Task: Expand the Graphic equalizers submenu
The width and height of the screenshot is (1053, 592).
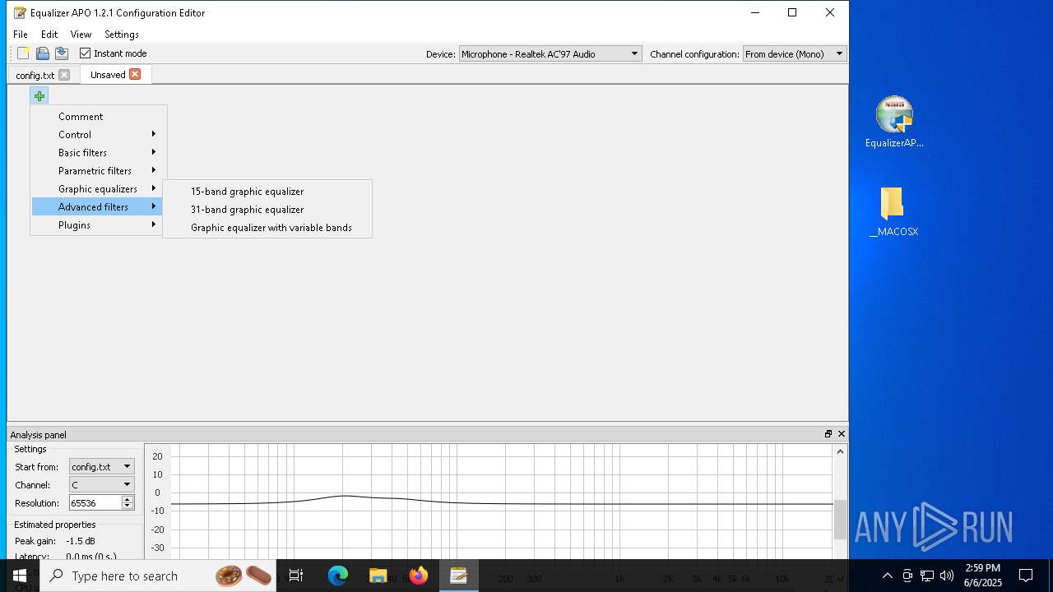Action: tap(98, 189)
